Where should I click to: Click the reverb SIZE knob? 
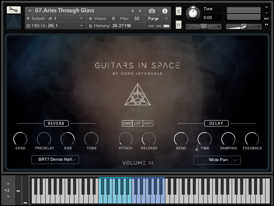[x=68, y=139]
